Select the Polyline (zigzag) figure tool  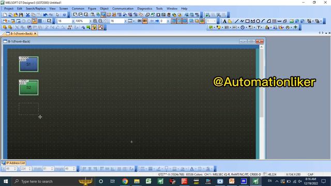click(242, 21)
